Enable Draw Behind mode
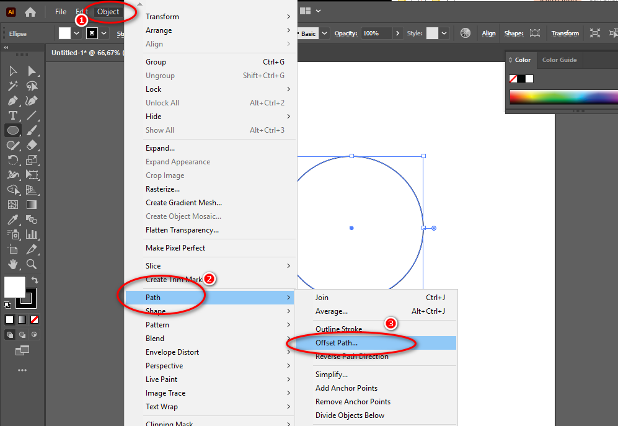618x426 pixels. (22, 335)
